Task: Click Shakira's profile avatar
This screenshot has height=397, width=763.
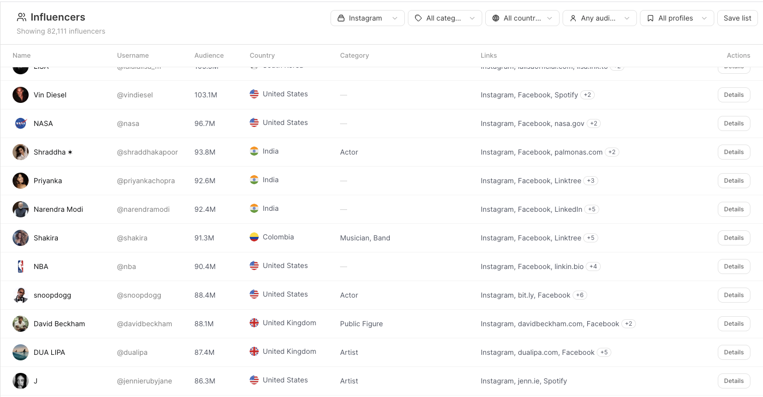Action: click(21, 238)
